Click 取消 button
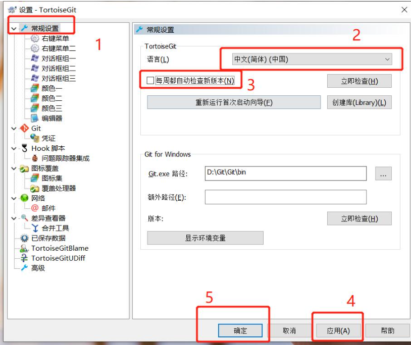411x345 pixels. coord(289,330)
